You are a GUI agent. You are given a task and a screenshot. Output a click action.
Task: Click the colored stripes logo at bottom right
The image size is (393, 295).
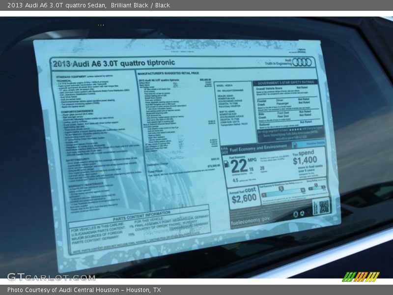pos(361,276)
